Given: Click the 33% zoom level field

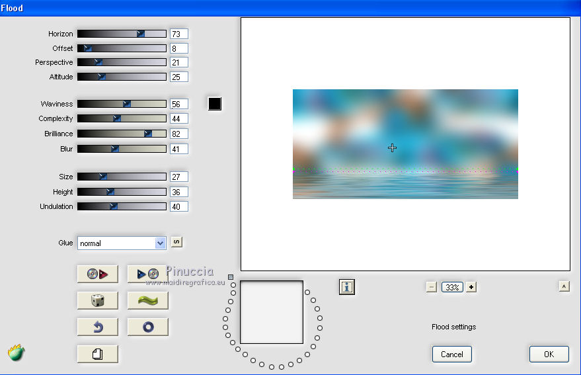Looking at the screenshot, I should click(452, 287).
